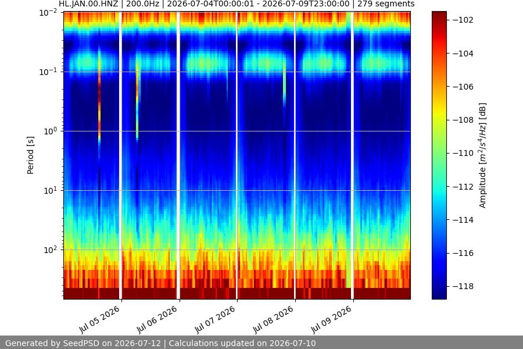
Task: Click the 'Jul 05 2026' date label
Action: coord(99,319)
